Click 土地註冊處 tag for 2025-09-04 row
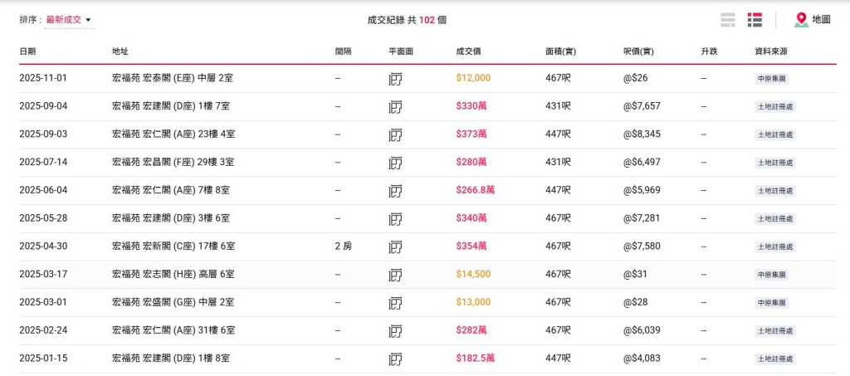 (775, 107)
